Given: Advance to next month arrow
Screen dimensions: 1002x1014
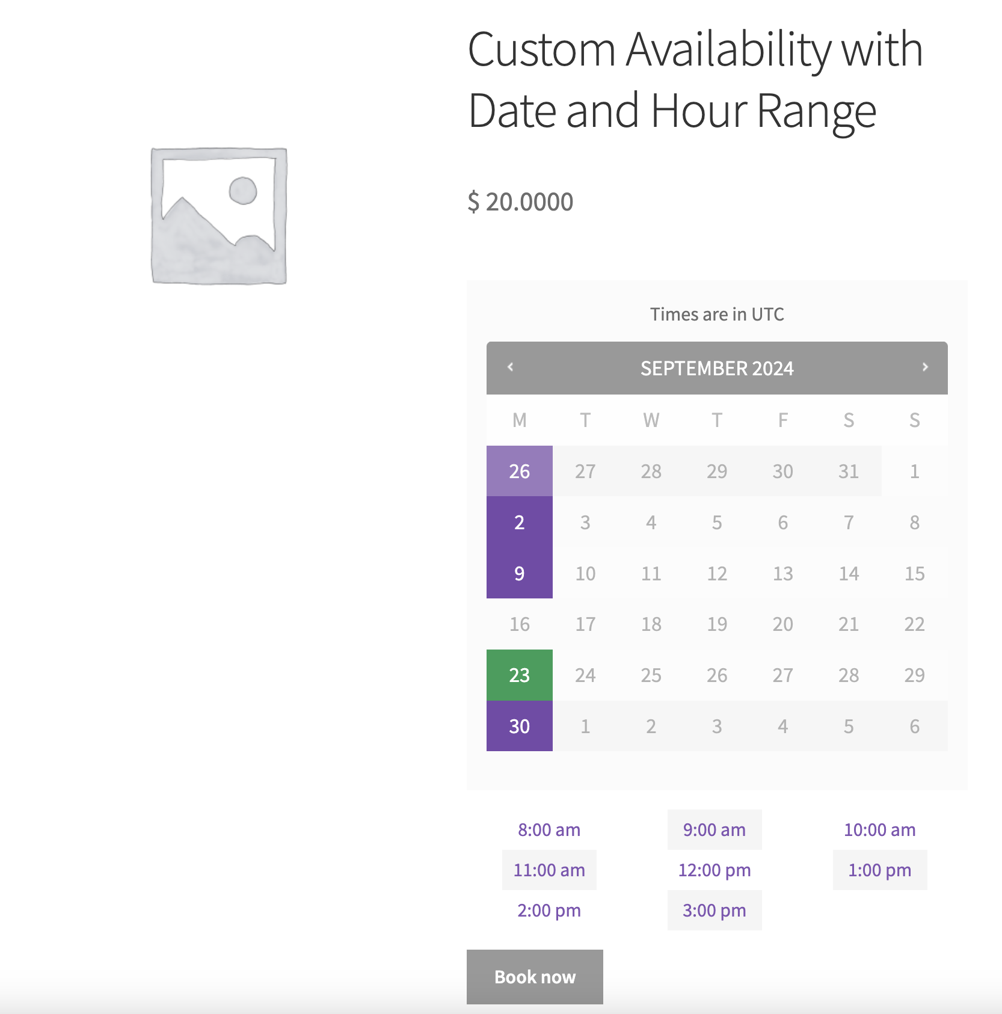Looking at the screenshot, I should click(x=925, y=367).
